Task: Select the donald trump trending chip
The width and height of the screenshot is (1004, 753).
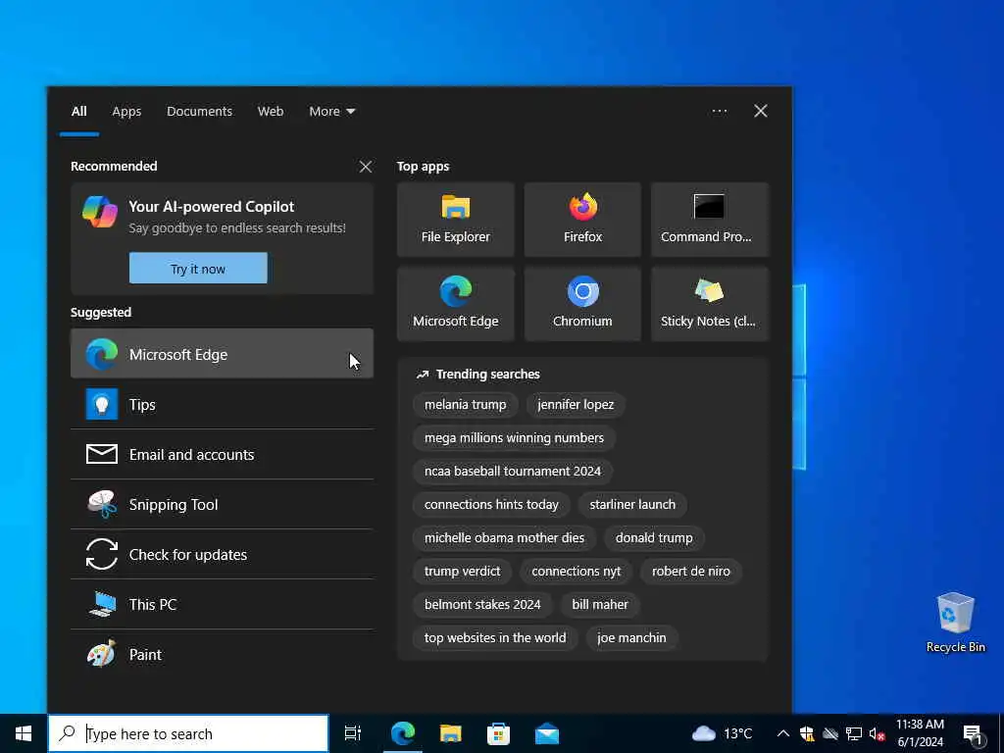Action: (x=654, y=537)
